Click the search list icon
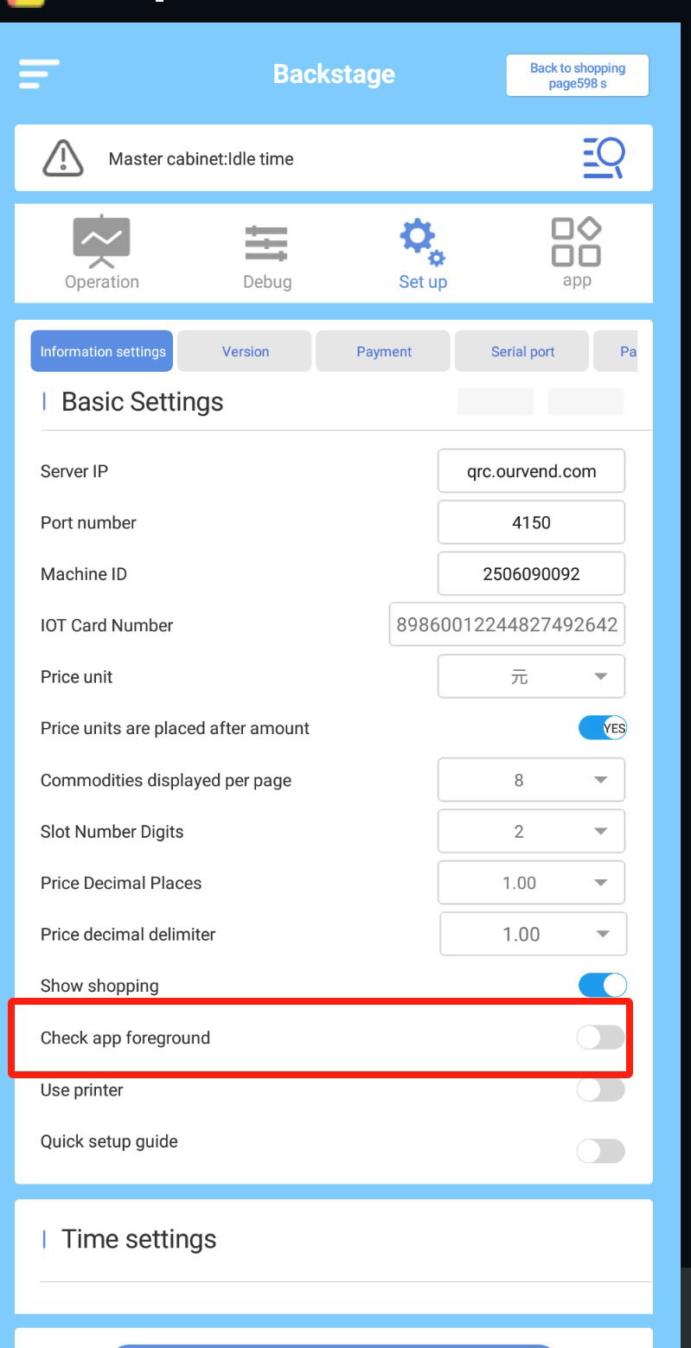Screen dimensions: 691x1348 (x=604, y=158)
